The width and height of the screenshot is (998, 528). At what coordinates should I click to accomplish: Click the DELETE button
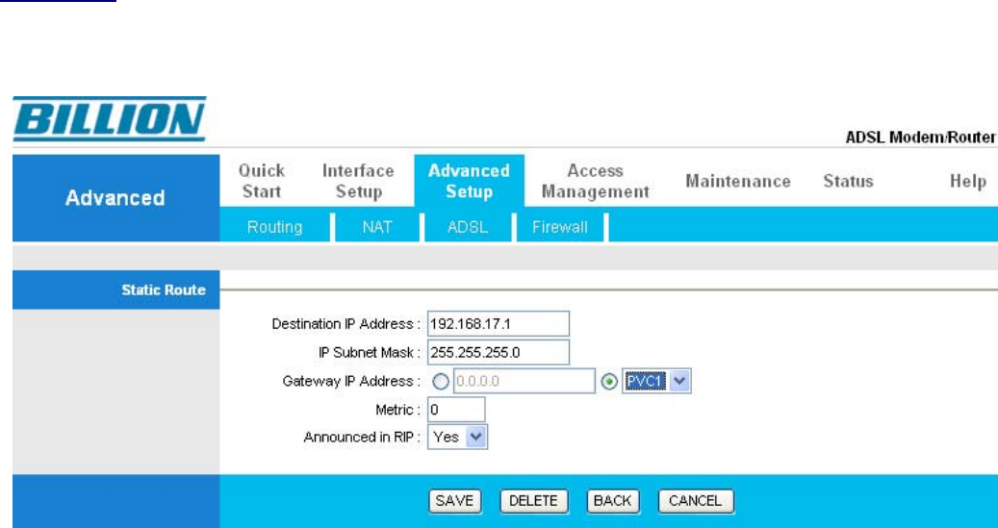pos(534,501)
